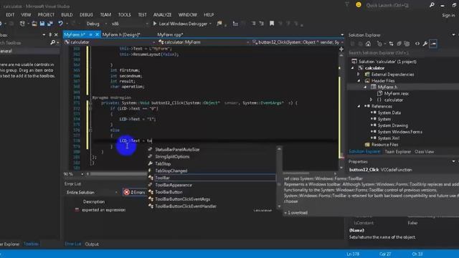Click the red 0 Errors filter button
This screenshot has width=459, height=258.
(x=135, y=192)
